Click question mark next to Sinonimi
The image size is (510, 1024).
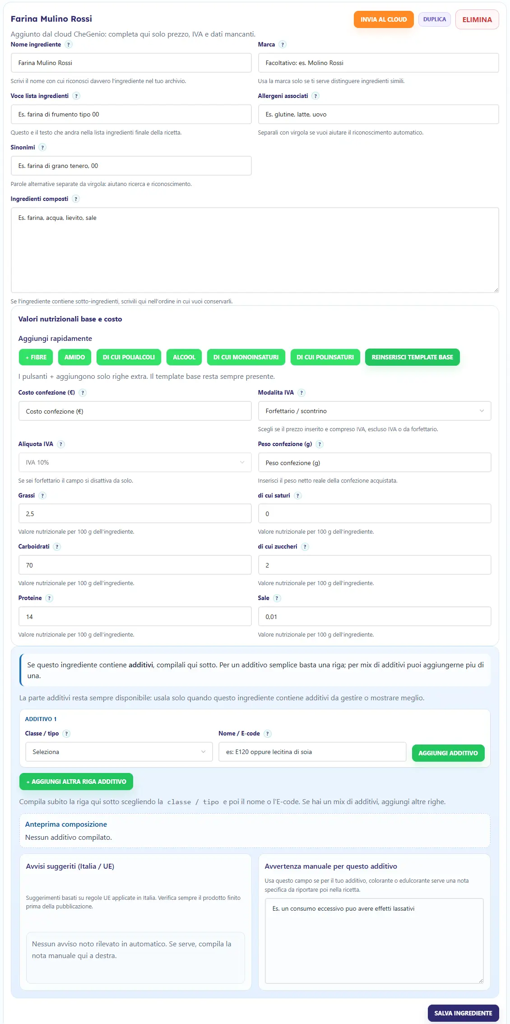point(42,148)
